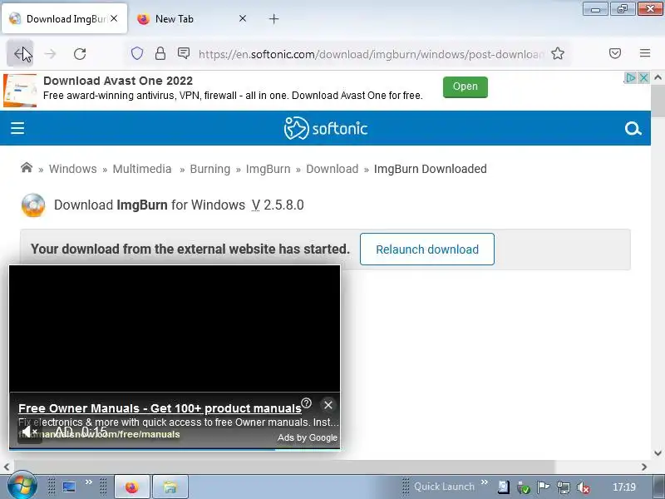Open Burning breadcrumb link

(x=210, y=169)
